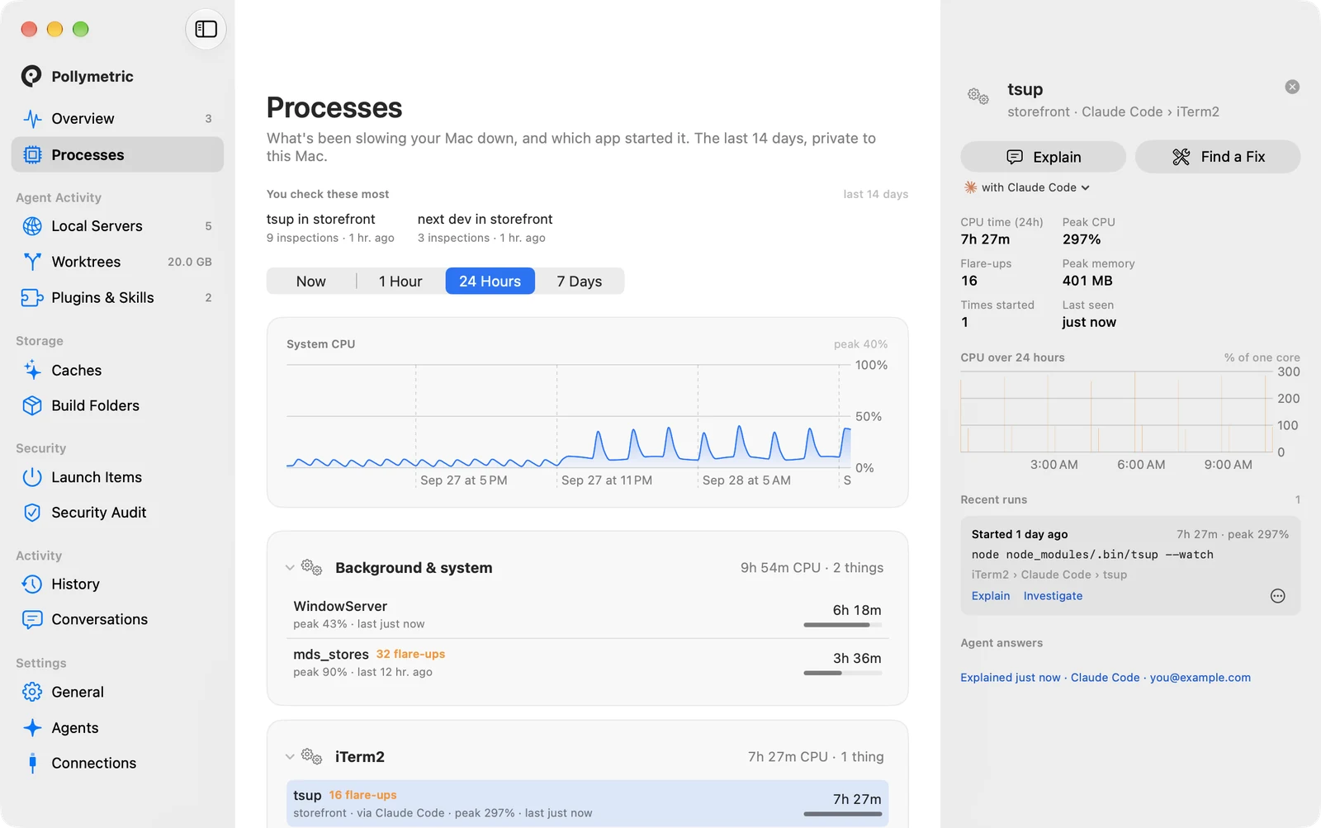
Task: Click the General settings gear icon
Action: (x=32, y=692)
